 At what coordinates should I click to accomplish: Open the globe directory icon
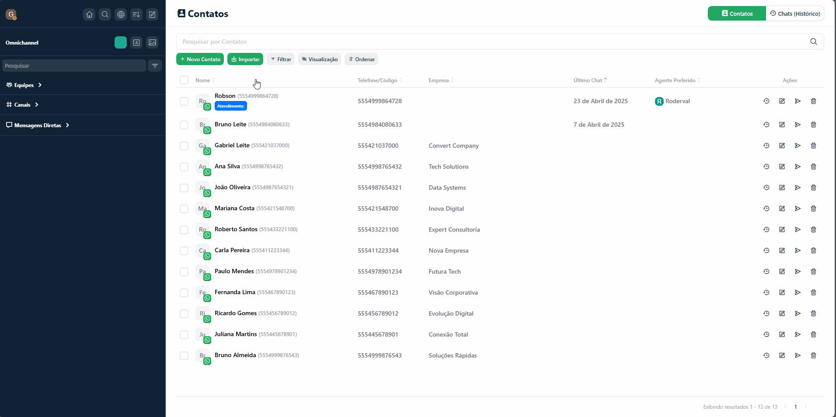click(x=121, y=14)
